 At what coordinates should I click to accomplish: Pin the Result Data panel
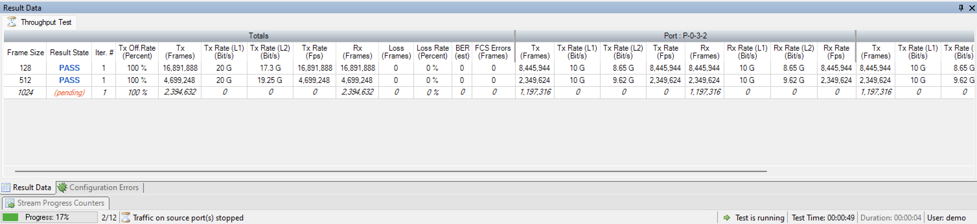tap(961, 7)
